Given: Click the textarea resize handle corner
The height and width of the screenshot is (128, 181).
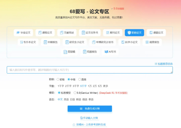Looking at the screenshot, I should click(171, 72).
